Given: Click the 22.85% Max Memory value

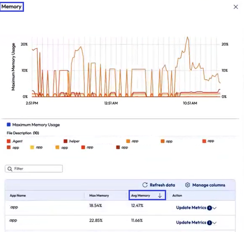Looking at the screenshot, I should pos(96,220).
